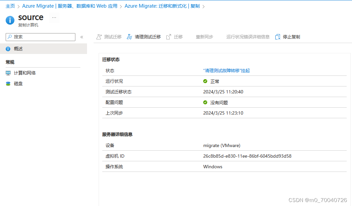Click the 迁移 export arrow icon
Viewport: 352px width, 206px height.
169,37
